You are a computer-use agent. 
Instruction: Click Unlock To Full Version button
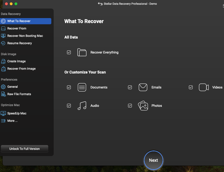[25, 149]
